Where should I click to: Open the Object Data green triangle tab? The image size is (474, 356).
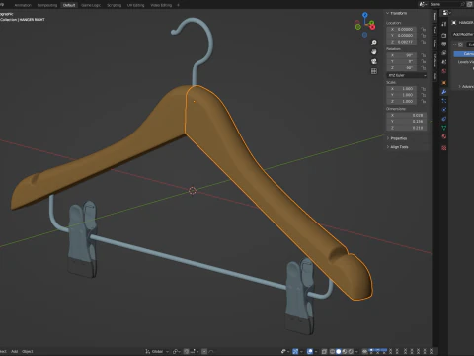tap(444, 128)
